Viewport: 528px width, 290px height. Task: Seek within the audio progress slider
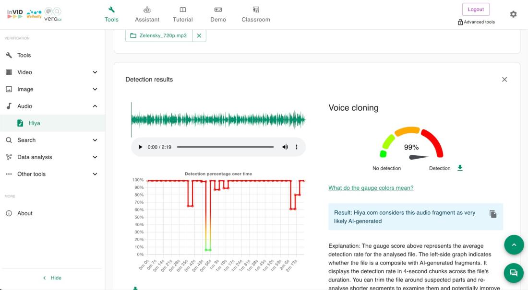click(225, 147)
